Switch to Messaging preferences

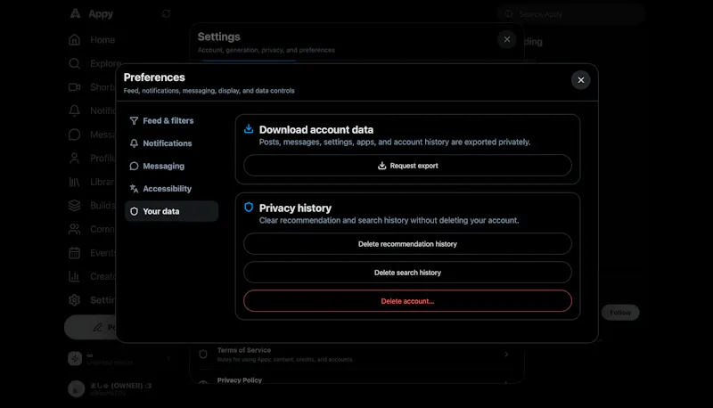click(x=171, y=166)
